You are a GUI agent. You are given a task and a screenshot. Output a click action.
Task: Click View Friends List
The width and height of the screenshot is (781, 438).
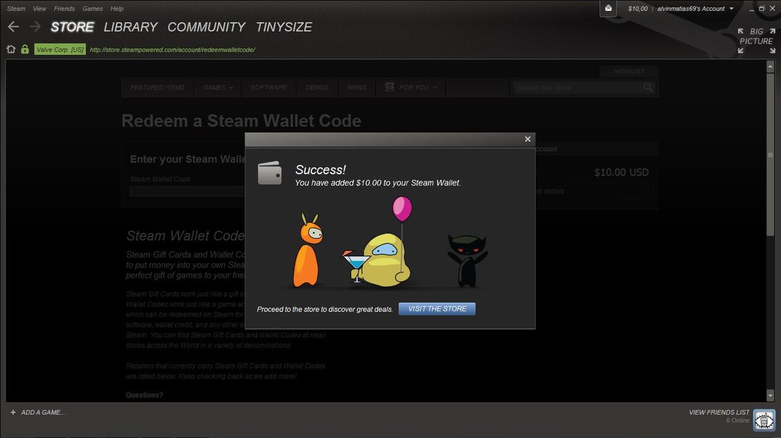point(719,412)
